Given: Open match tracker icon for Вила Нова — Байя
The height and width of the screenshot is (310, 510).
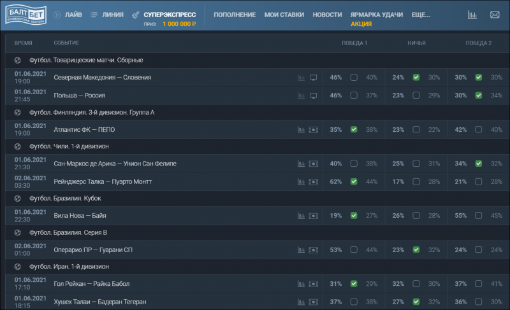Looking at the screenshot, I should click(314, 216).
